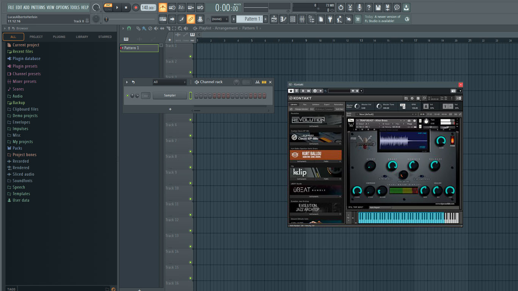
Task: Toggle the countdown before recording button
Action: (181, 7)
